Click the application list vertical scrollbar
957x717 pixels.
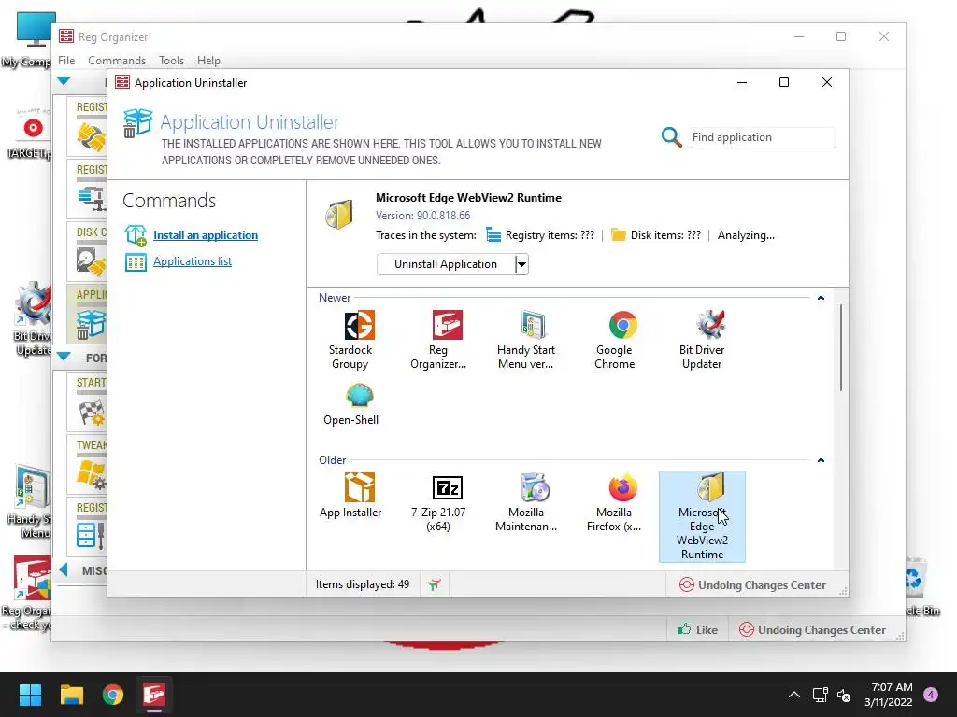coord(840,347)
